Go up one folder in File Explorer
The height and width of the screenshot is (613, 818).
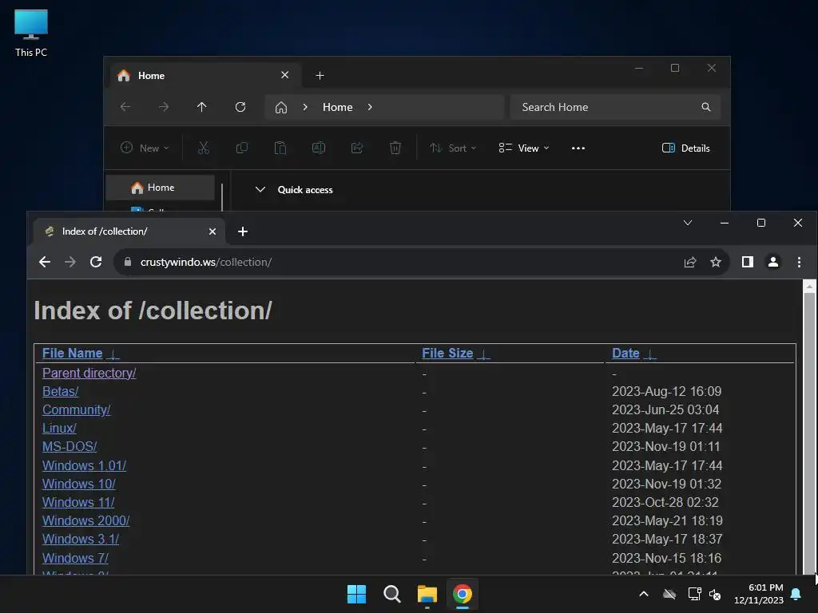(202, 107)
